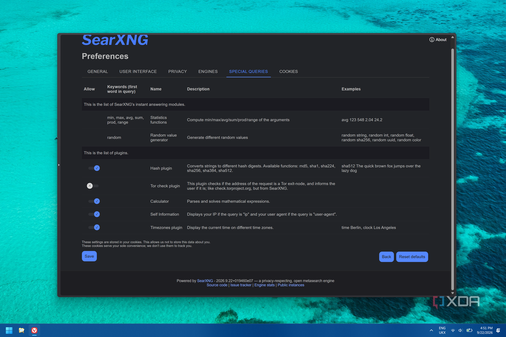Click the SearXNG logo heading
Screen dimensions: 506x337
115,40
